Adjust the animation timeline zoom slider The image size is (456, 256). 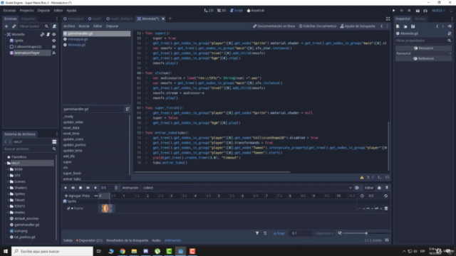tap(366, 233)
